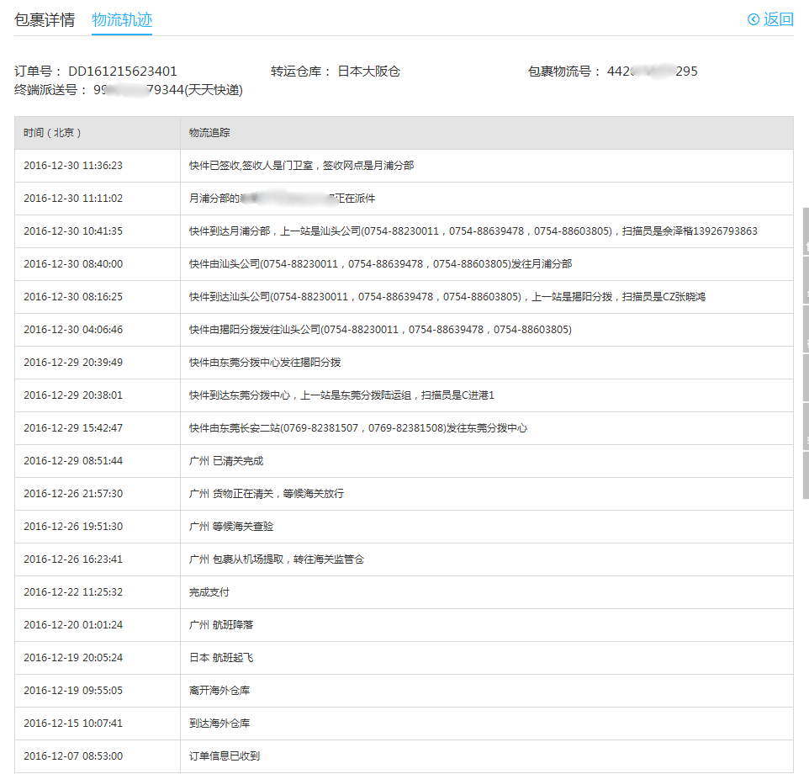Click the 到达海外仓库 entry
Screen dimensions: 809x774
click(x=219, y=724)
